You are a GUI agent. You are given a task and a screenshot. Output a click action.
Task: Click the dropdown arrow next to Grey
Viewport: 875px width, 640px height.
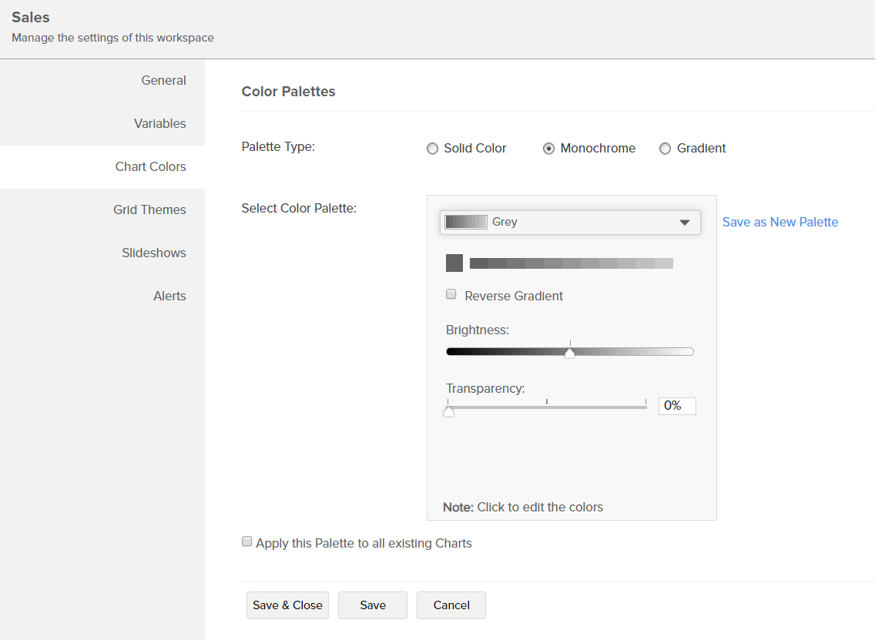(x=684, y=222)
